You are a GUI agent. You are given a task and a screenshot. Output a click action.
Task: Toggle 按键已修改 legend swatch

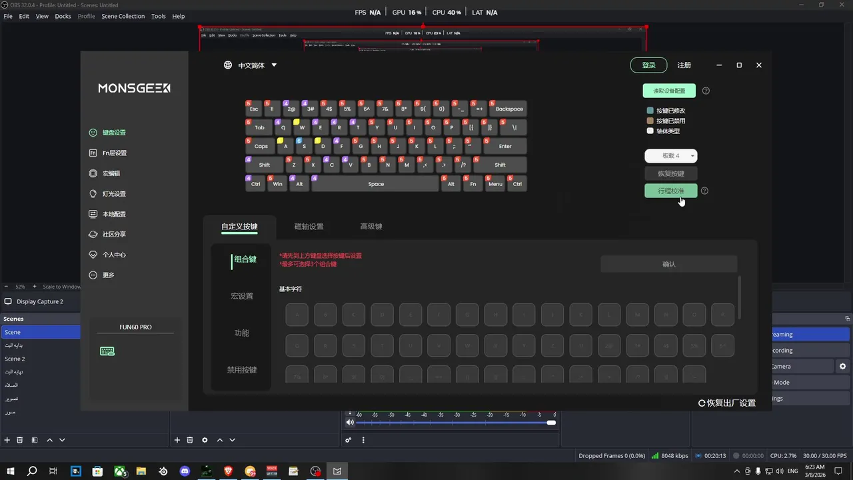pyautogui.click(x=650, y=111)
